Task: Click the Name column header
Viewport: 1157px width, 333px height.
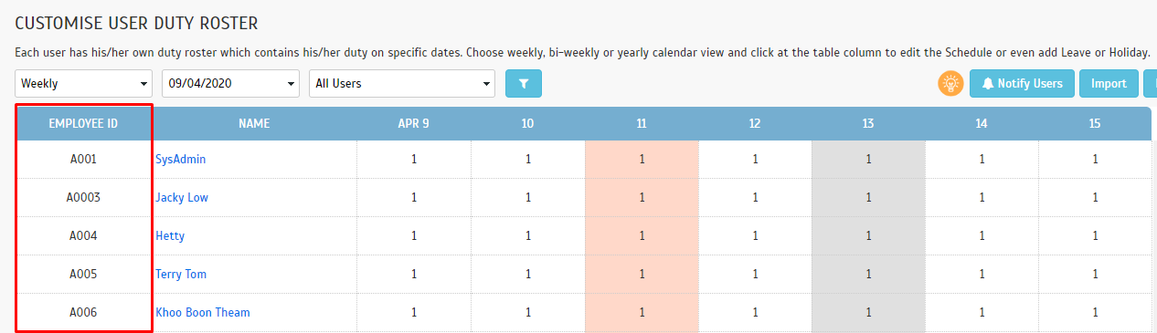Action: pos(254,123)
